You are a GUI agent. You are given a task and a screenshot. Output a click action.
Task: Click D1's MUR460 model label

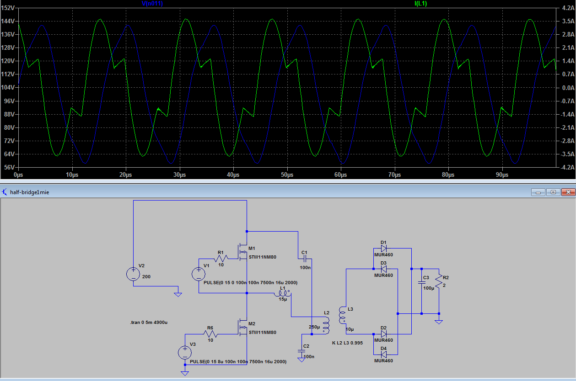[x=383, y=255]
